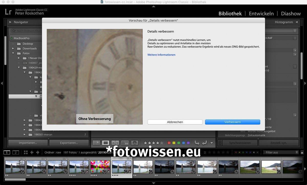Image resolution: width=307 pixels, height=185 pixels.
Task: Set star rating in toolbar
Action: point(153,143)
